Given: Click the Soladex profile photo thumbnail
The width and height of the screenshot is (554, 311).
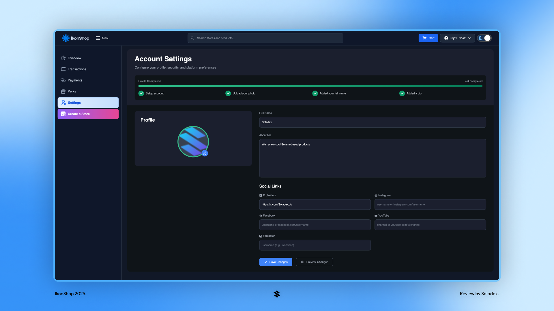Looking at the screenshot, I should (x=193, y=141).
